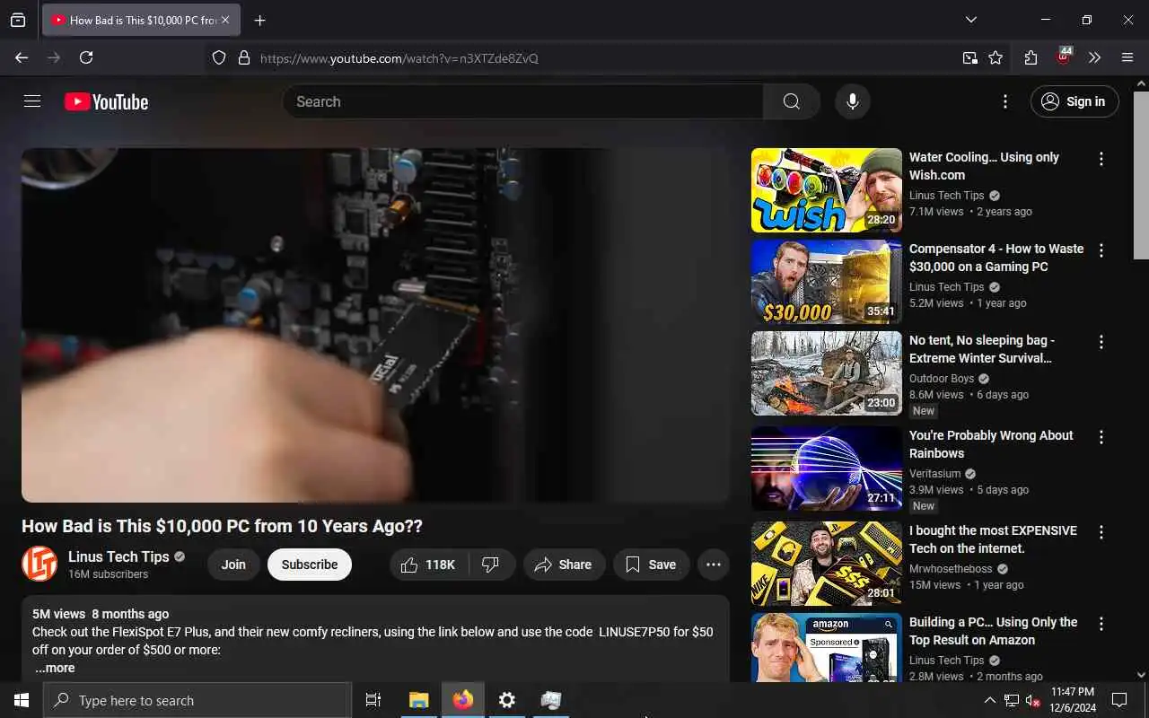This screenshot has width=1149, height=718.
Task: Click the network icon in system tray
Action: click(1011, 700)
